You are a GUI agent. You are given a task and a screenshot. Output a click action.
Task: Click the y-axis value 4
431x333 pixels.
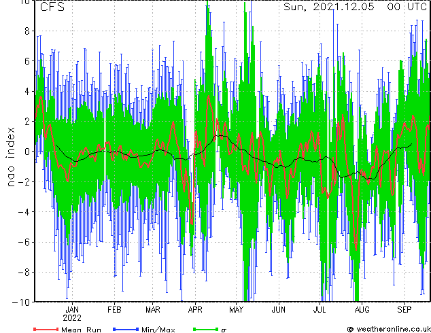[27, 91]
